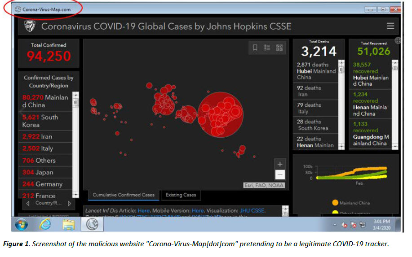Select 304 Japan row

tap(45, 172)
